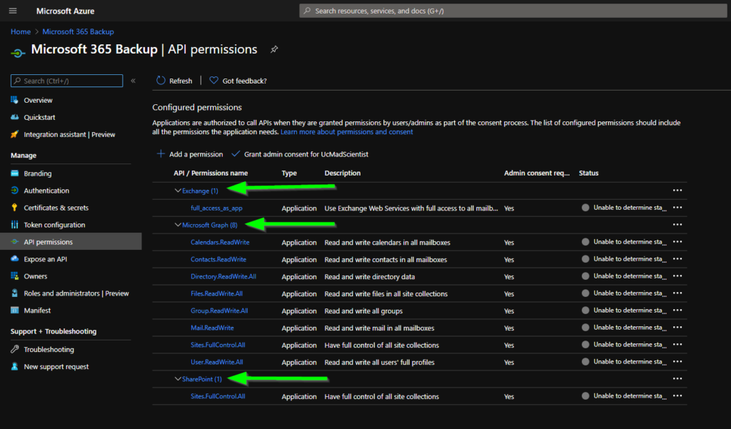Click the Branding icon
The height and width of the screenshot is (429, 731).
(14, 173)
